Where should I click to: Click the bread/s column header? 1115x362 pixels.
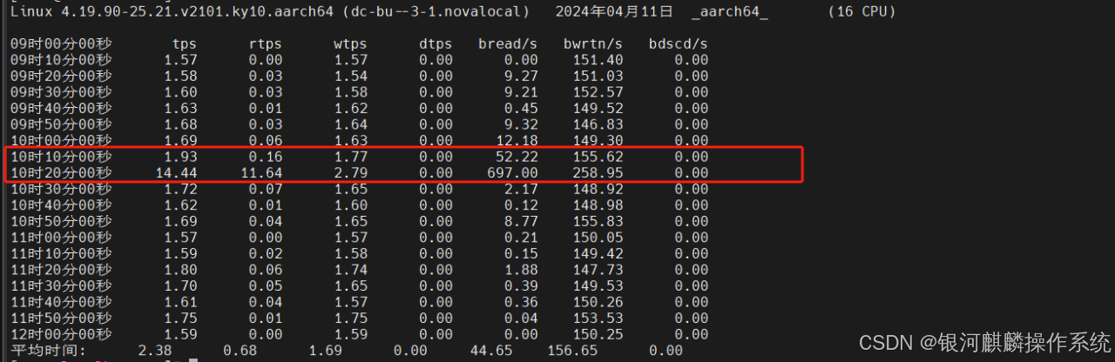(509, 44)
